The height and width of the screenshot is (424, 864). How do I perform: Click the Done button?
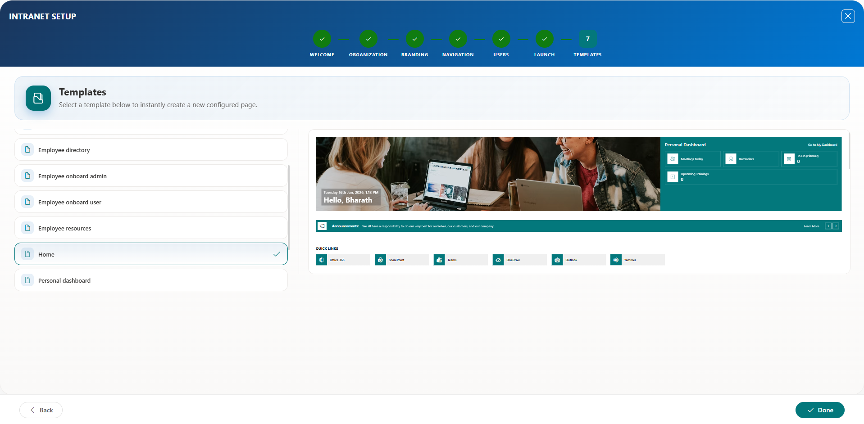coord(820,410)
